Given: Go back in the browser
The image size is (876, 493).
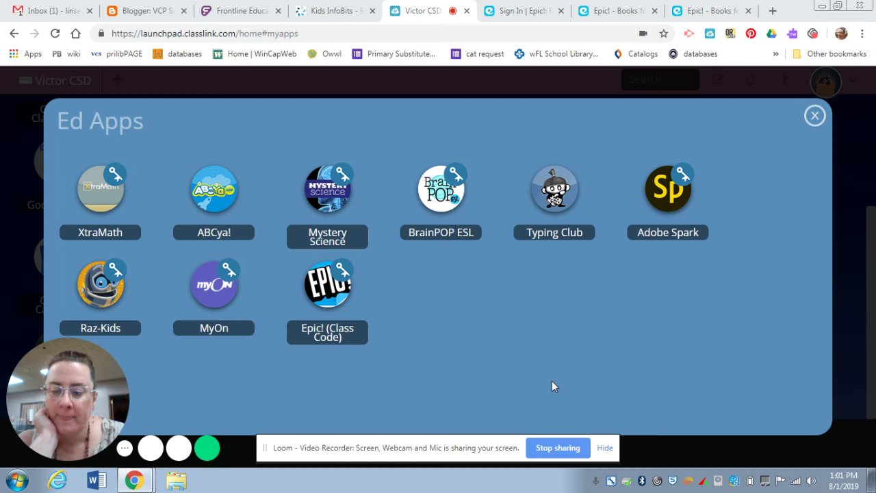Looking at the screenshot, I should tap(14, 34).
